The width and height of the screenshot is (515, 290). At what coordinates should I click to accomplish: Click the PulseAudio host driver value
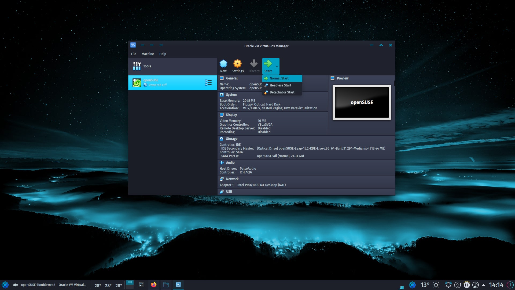pos(248,169)
